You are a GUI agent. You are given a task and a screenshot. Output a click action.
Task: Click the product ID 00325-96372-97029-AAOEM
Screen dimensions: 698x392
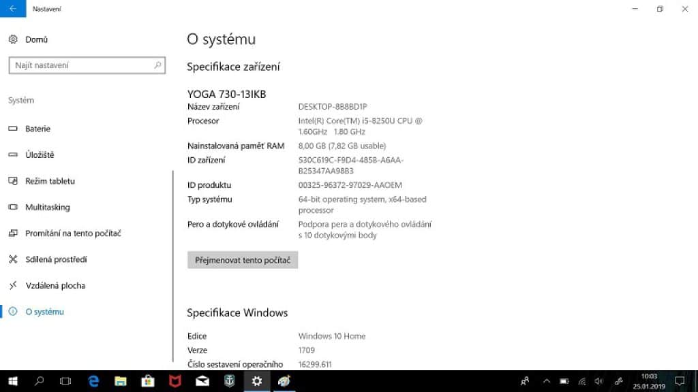click(x=350, y=185)
